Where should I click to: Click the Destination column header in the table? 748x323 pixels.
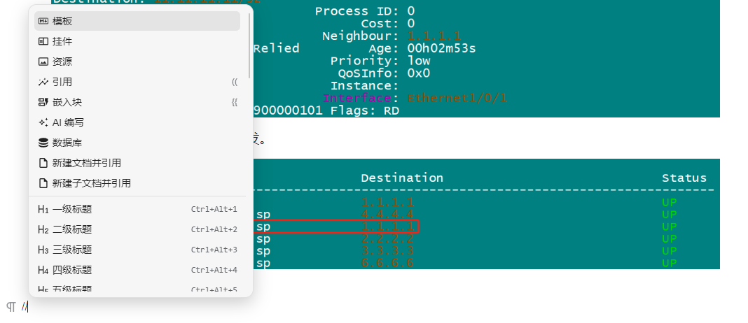coord(402,178)
